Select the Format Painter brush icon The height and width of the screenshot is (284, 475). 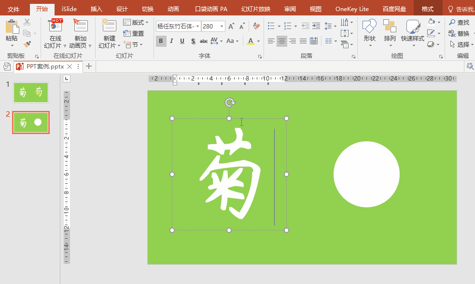tap(27, 44)
